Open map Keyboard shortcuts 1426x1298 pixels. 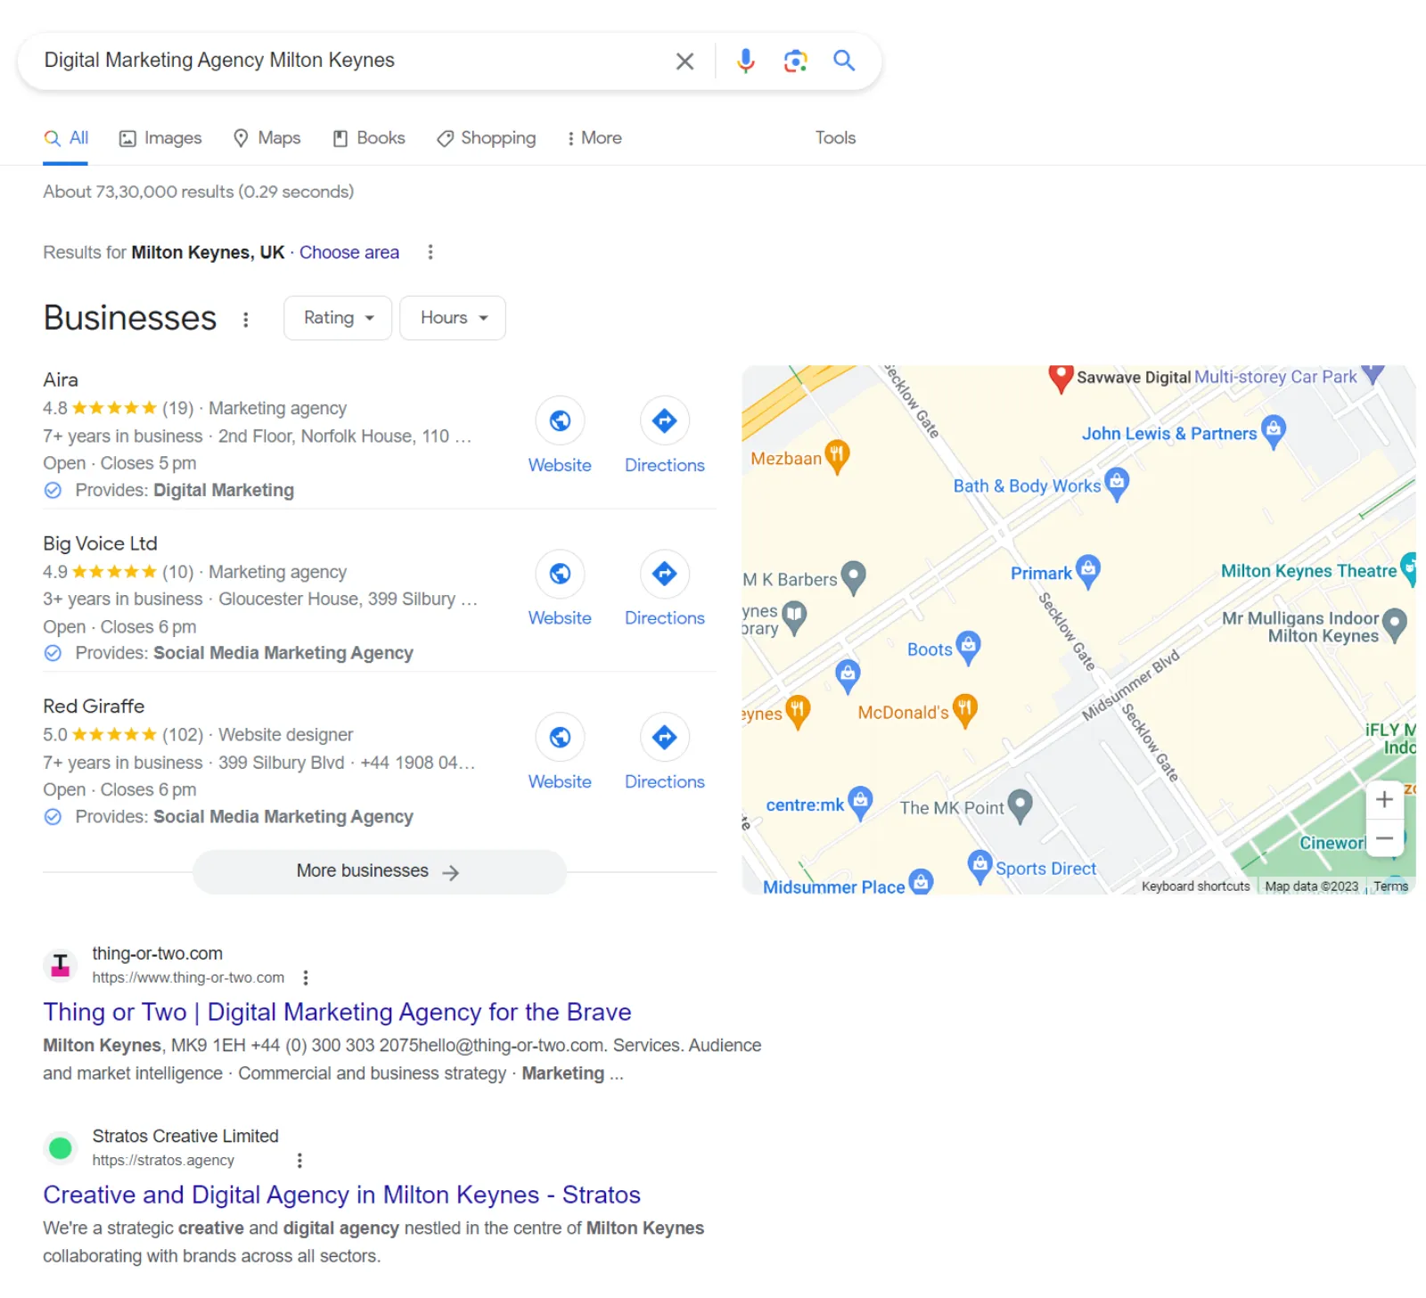click(x=1195, y=886)
